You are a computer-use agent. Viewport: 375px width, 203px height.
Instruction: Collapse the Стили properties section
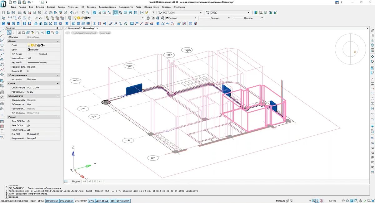click(x=57, y=84)
